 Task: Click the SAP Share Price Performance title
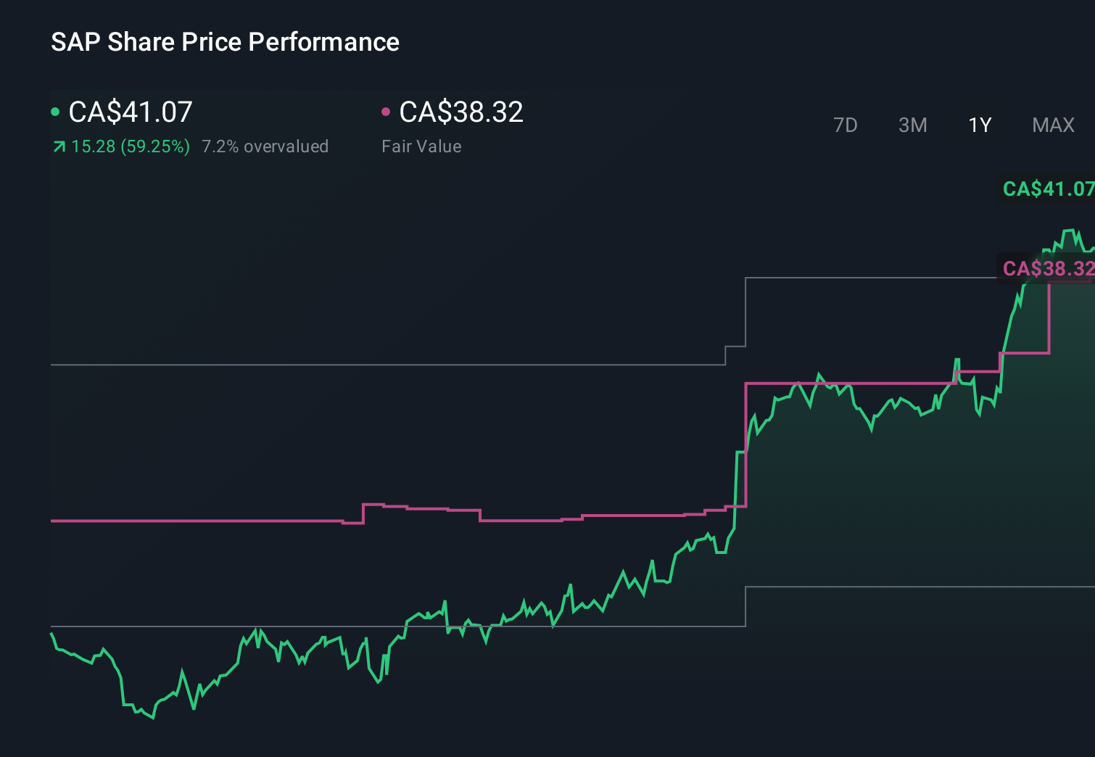coord(225,42)
